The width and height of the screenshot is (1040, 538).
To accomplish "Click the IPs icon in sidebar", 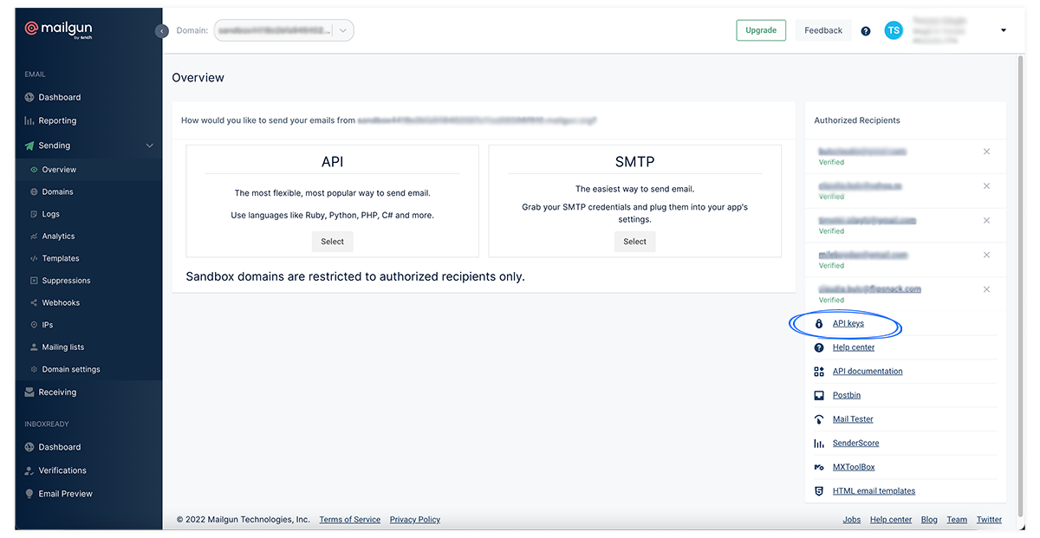I will click(x=34, y=325).
